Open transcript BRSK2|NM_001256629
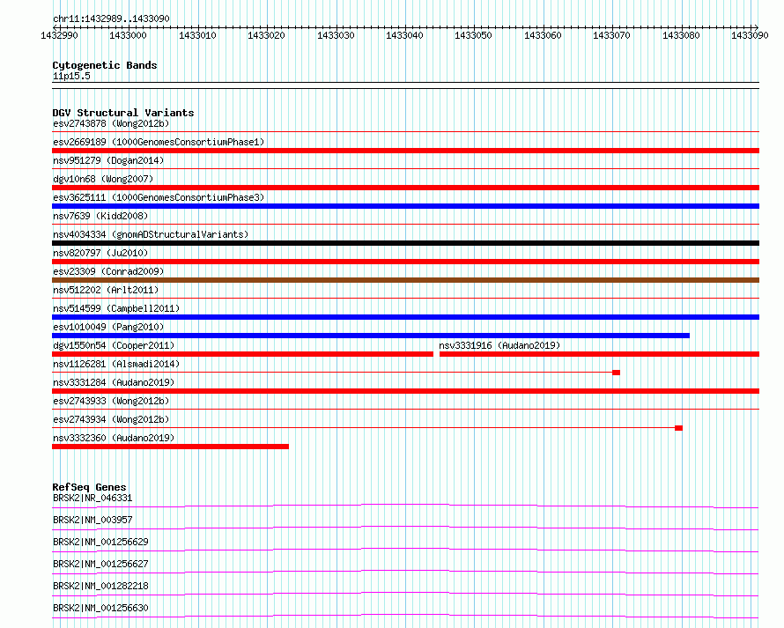Screen dimensions: 784x628 pos(100,542)
